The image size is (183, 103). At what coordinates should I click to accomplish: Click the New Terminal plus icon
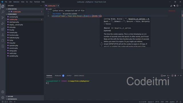click(x=168, y=76)
